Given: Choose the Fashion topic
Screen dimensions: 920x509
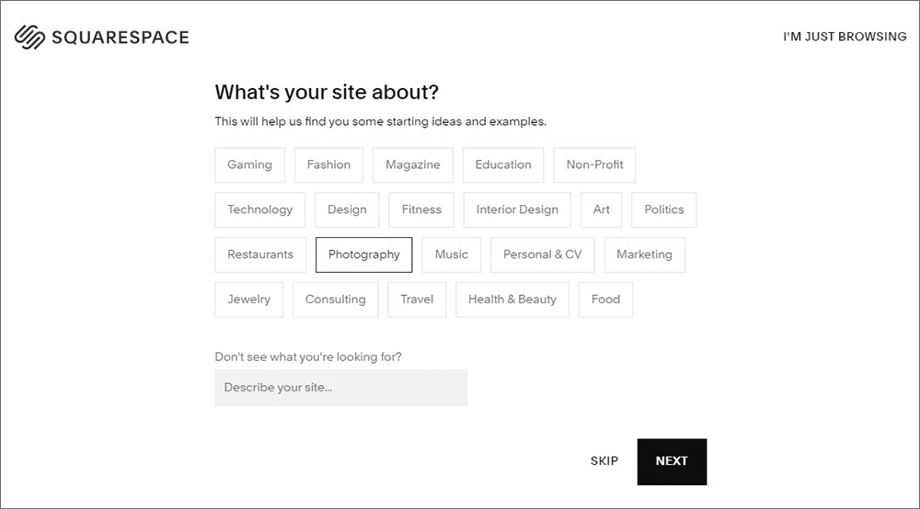Looking at the screenshot, I should [328, 164].
